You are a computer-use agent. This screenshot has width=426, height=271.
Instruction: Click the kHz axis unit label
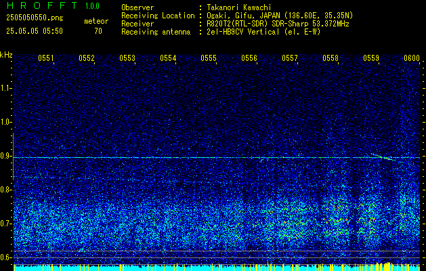tap(6, 55)
